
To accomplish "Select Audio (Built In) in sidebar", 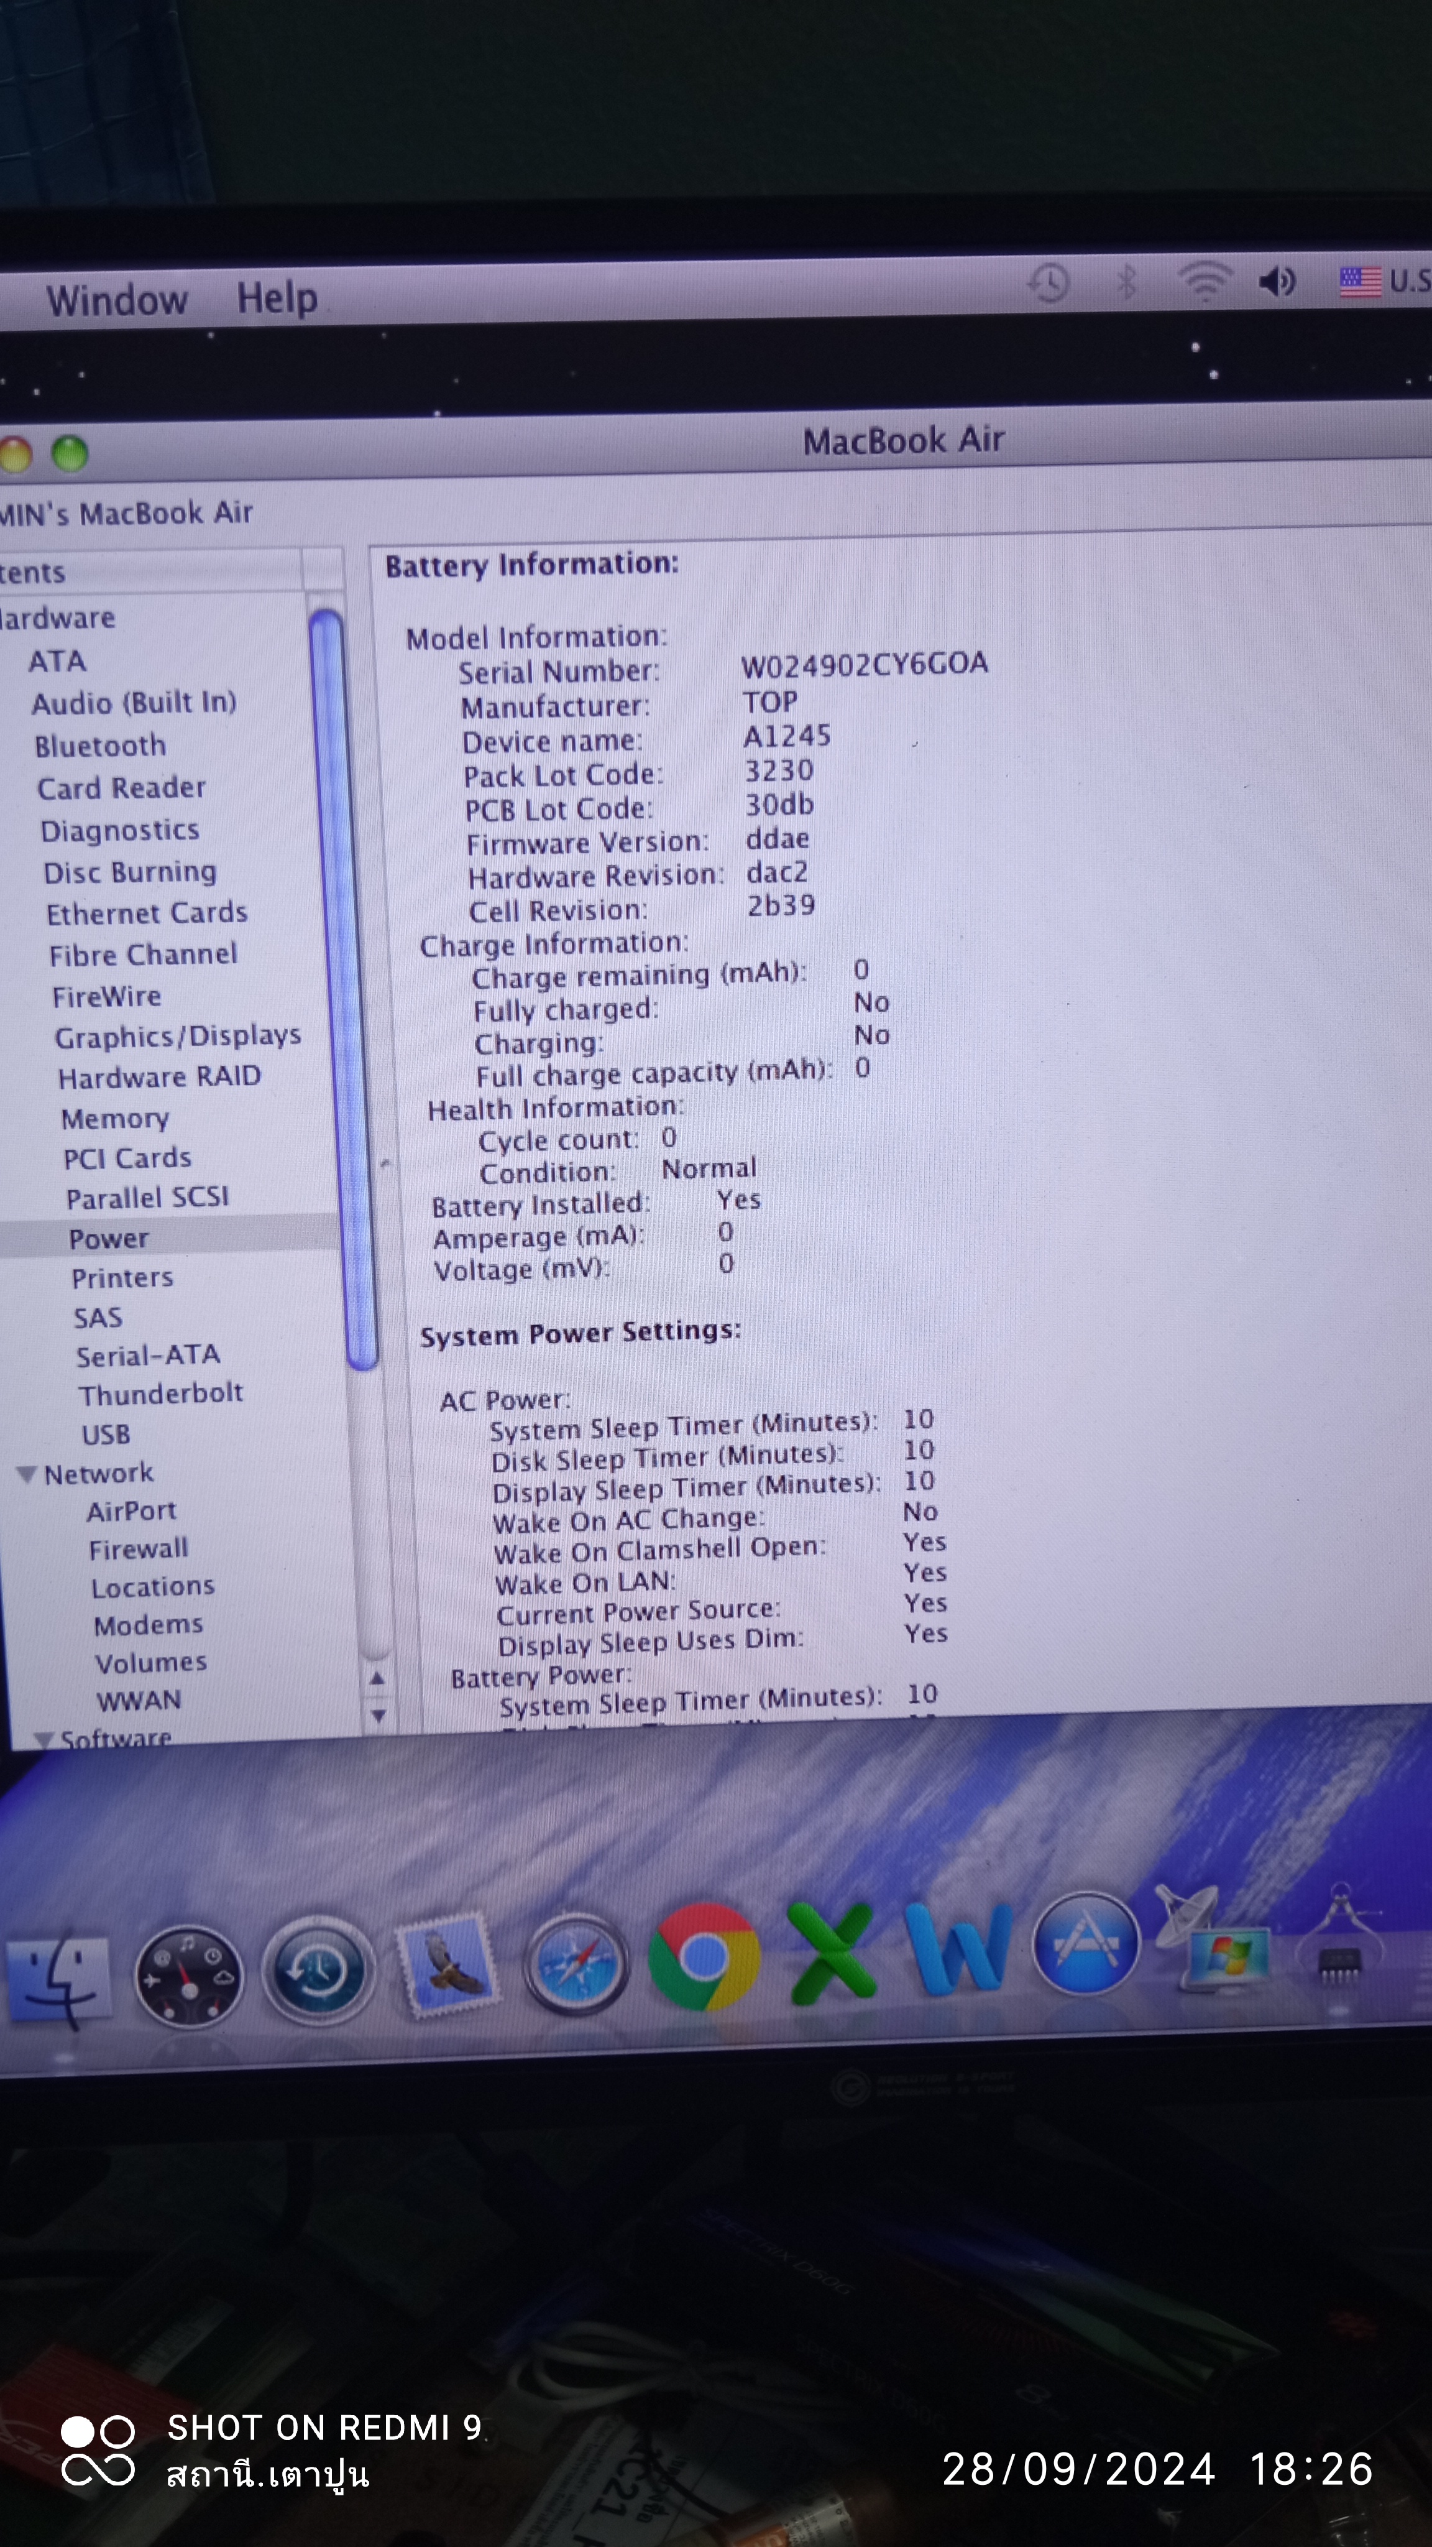I will pyautogui.click(x=134, y=703).
